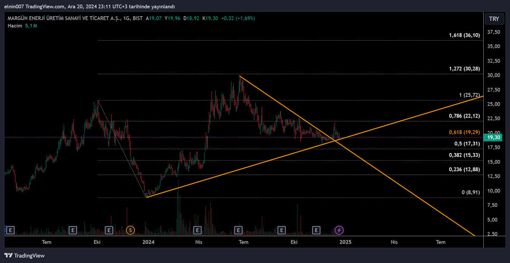Click the 30,00 price axis label

point(493,75)
